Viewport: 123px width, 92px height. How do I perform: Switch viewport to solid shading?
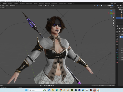(109, 6)
